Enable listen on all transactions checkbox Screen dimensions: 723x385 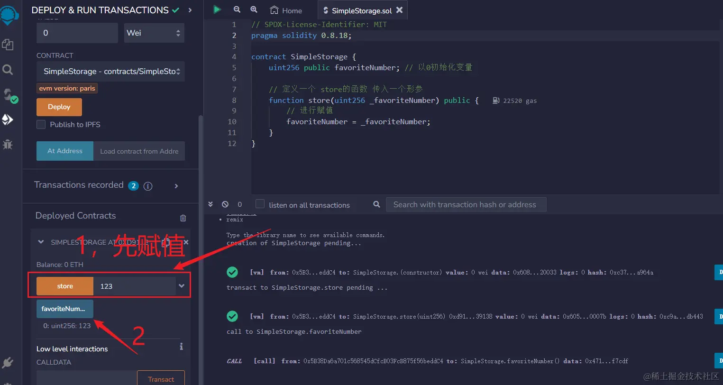pyautogui.click(x=260, y=204)
